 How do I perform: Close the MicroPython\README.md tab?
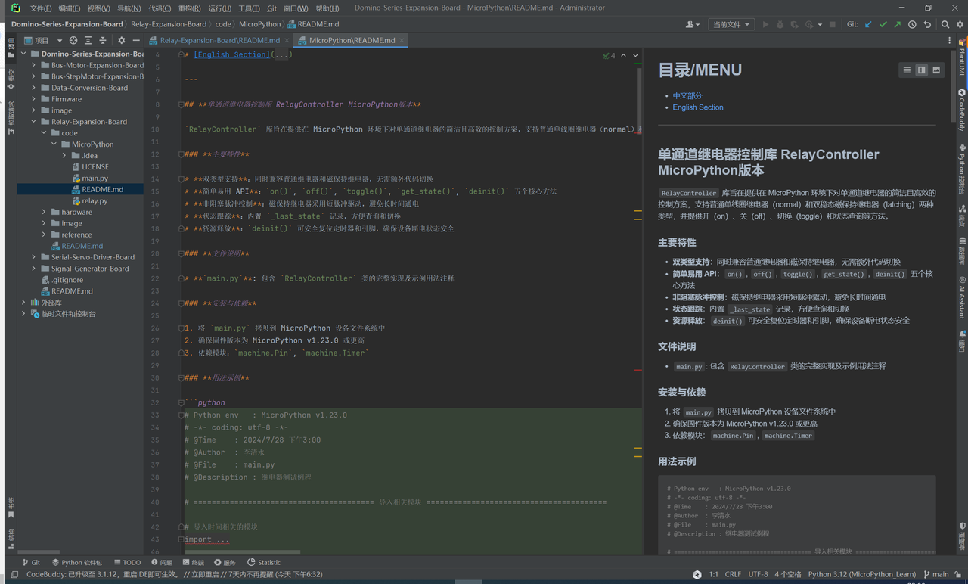401,40
